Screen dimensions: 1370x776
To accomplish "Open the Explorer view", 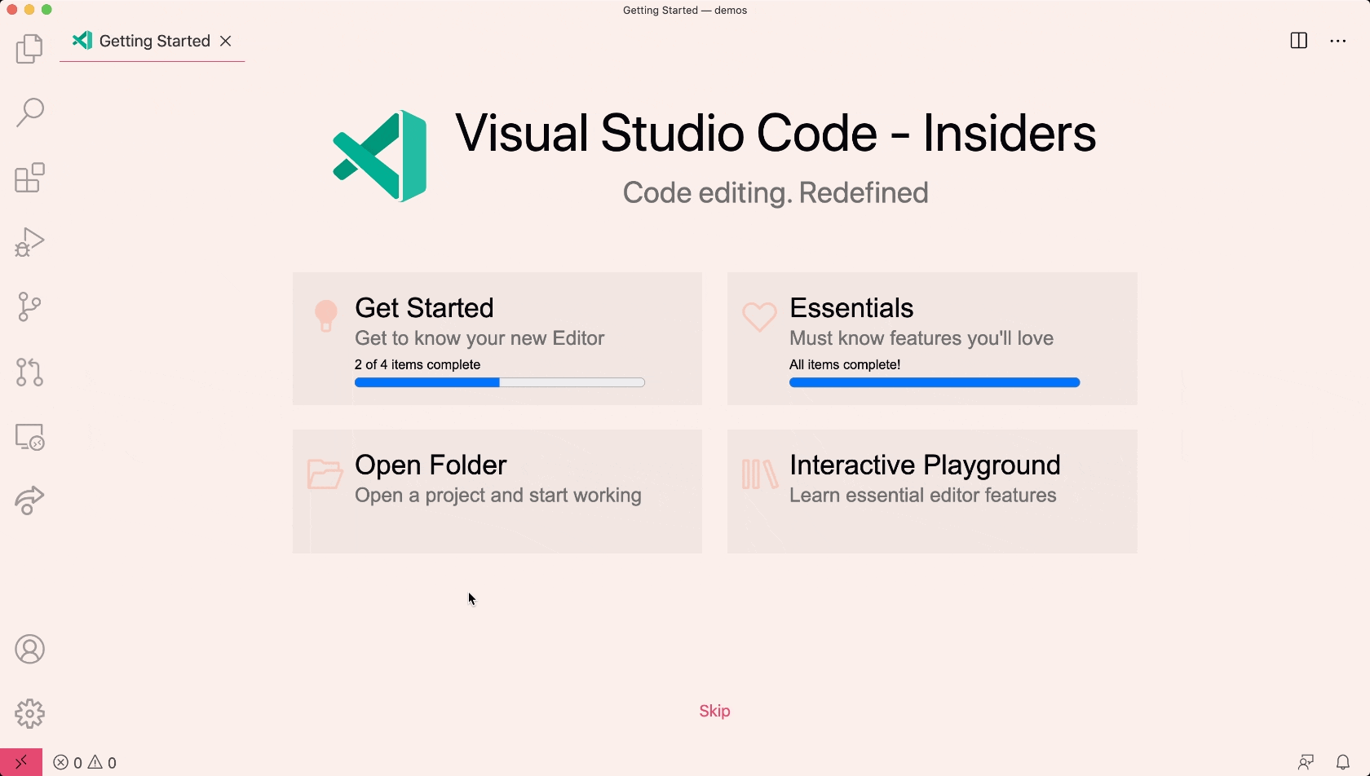I will [29, 49].
